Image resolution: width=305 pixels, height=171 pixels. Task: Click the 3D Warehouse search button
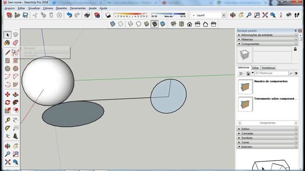tap(291, 73)
